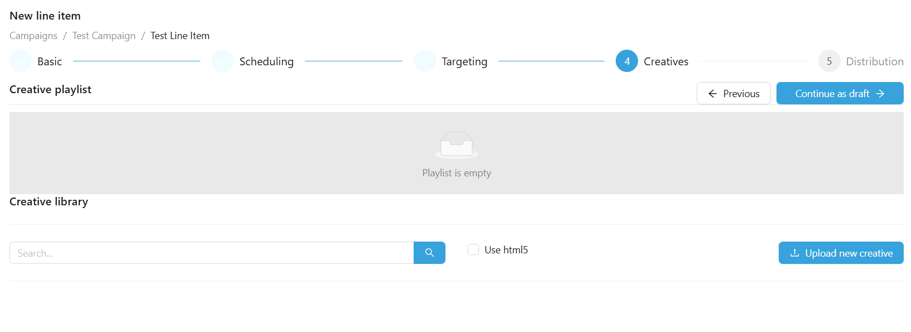
Task: Switch to the Scheduling step
Action: click(x=266, y=61)
